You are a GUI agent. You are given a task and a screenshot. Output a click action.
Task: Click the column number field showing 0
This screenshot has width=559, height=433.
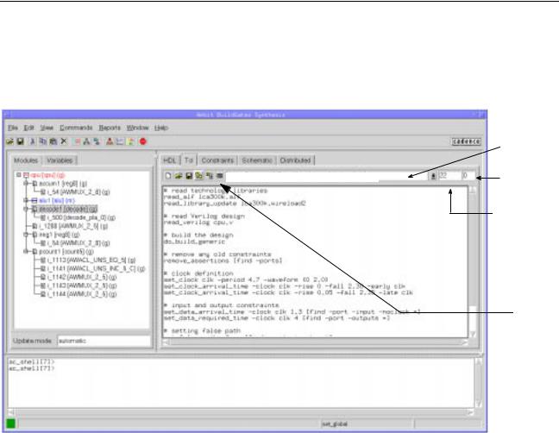coord(468,176)
